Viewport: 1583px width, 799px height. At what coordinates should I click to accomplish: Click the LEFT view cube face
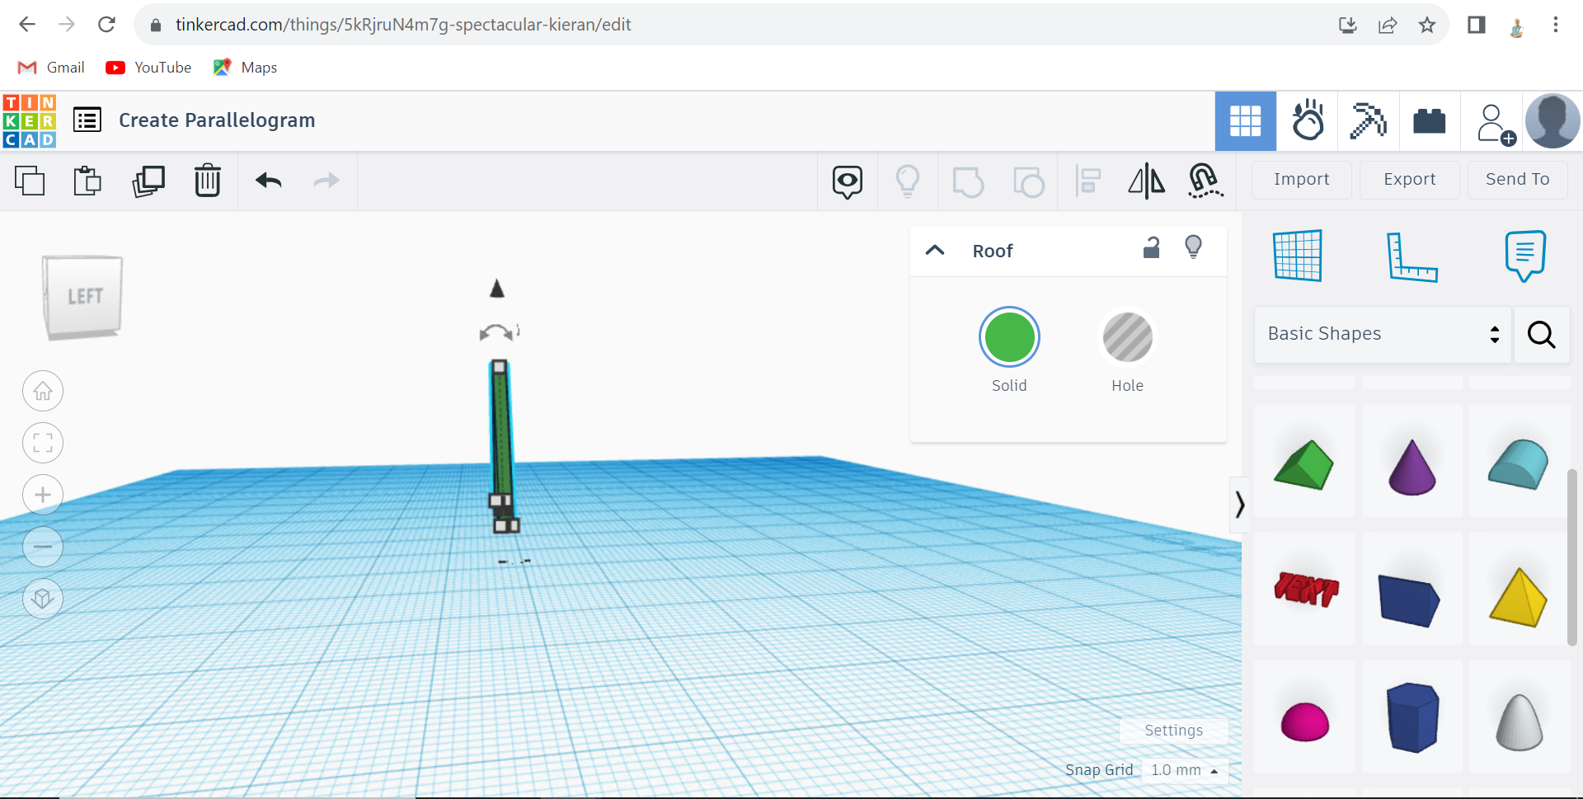(83, 297)
